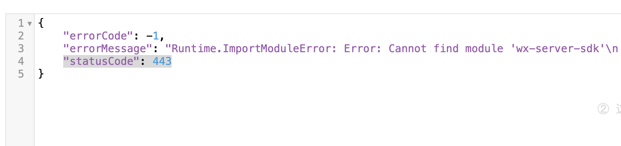Select line number 5 in the gutter
This screenshot has height=146, width=621.
tap(21, 74)
